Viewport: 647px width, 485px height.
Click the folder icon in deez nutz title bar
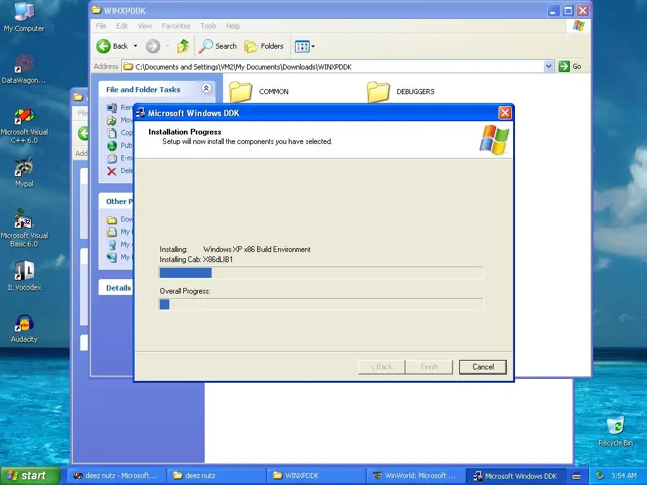78,97
